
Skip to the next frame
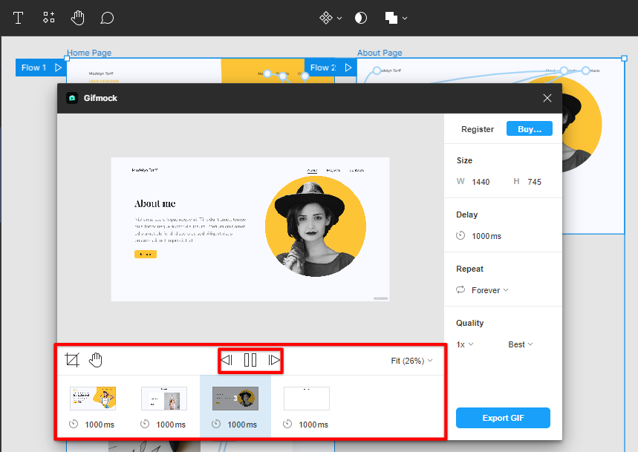pos(274,360)
